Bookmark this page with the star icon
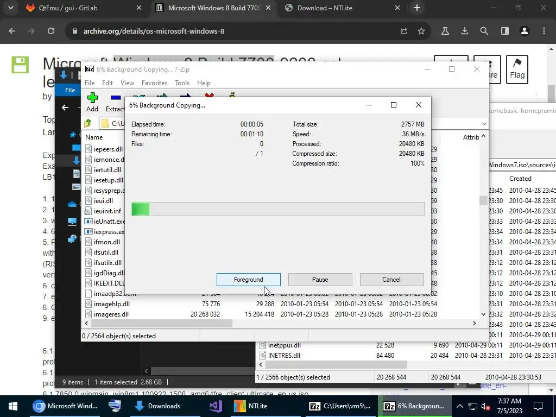This screenshot has width=556, height=417. (x=421, y=31)
